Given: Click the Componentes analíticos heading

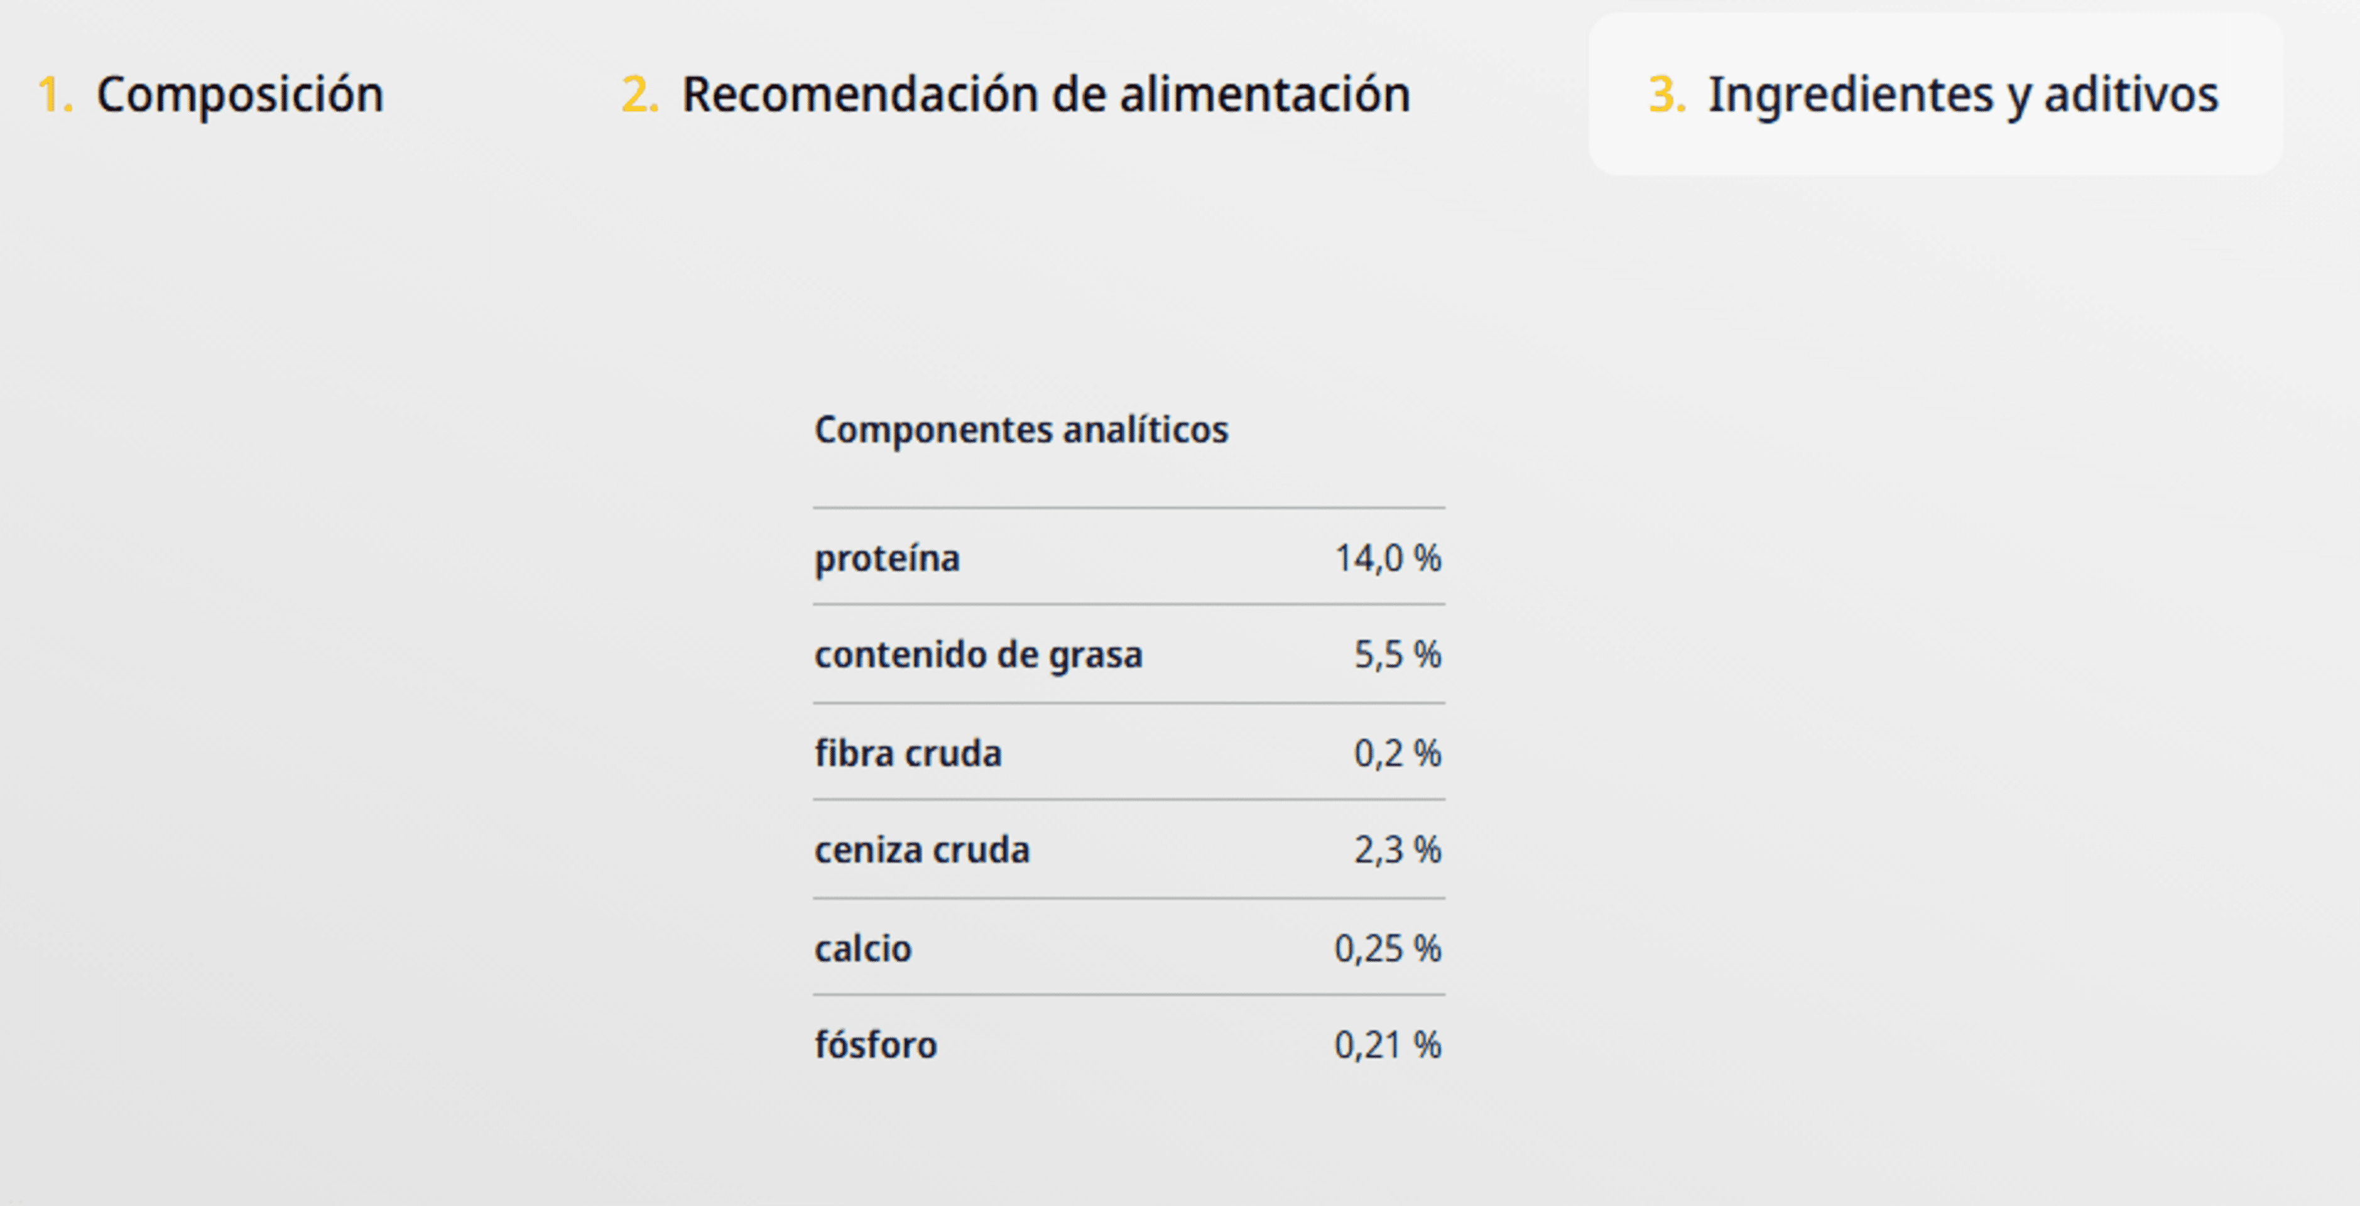Looking at the screenshot, I should (x=1021, y=430).
